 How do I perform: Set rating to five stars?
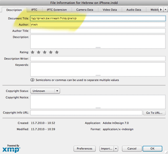click(x=57, y=52)
